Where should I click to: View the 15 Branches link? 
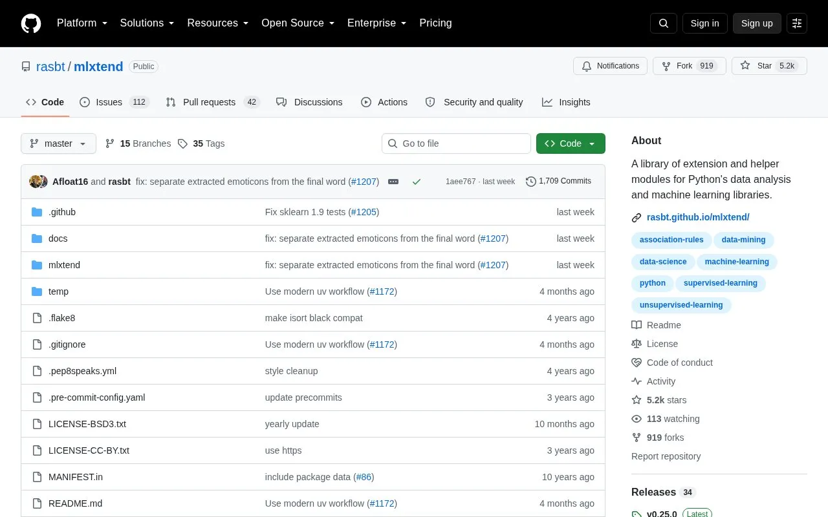point(138,143)
